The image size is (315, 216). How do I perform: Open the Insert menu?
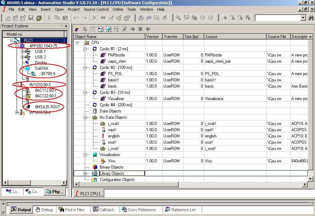[x=46, y=9]
